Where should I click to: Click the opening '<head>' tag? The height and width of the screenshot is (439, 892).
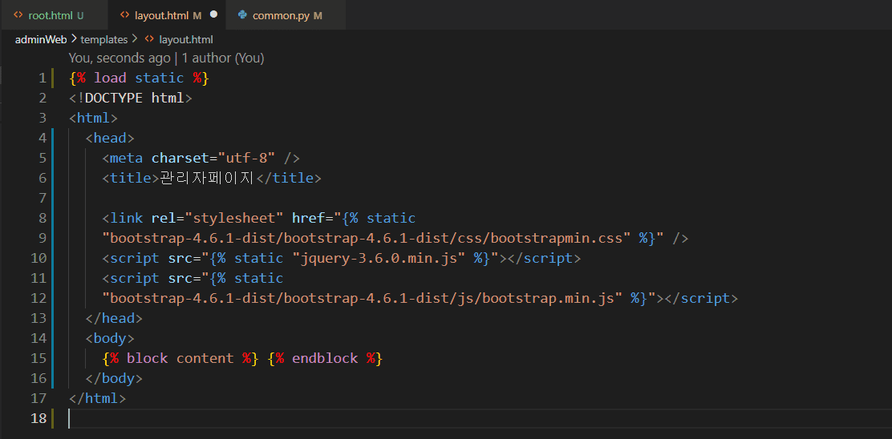(110, 138)
